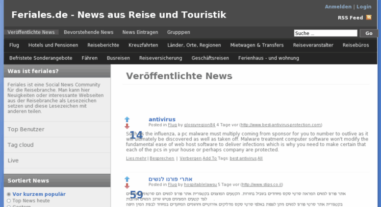
Task: Open Tag cloud in sidebar
Action: pos(21,145)
